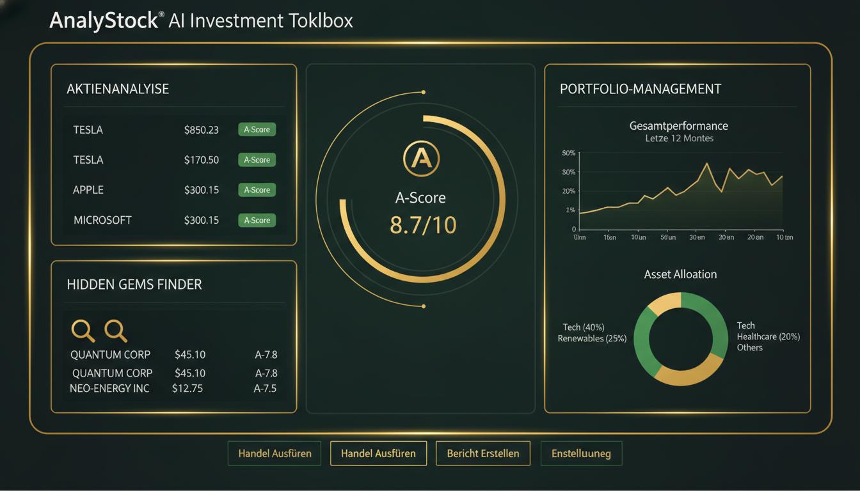The height and width of the screenshot is (491, 860).
Task: Click the TESLA name priced $170.50
Action: click(x=88, y=160)
